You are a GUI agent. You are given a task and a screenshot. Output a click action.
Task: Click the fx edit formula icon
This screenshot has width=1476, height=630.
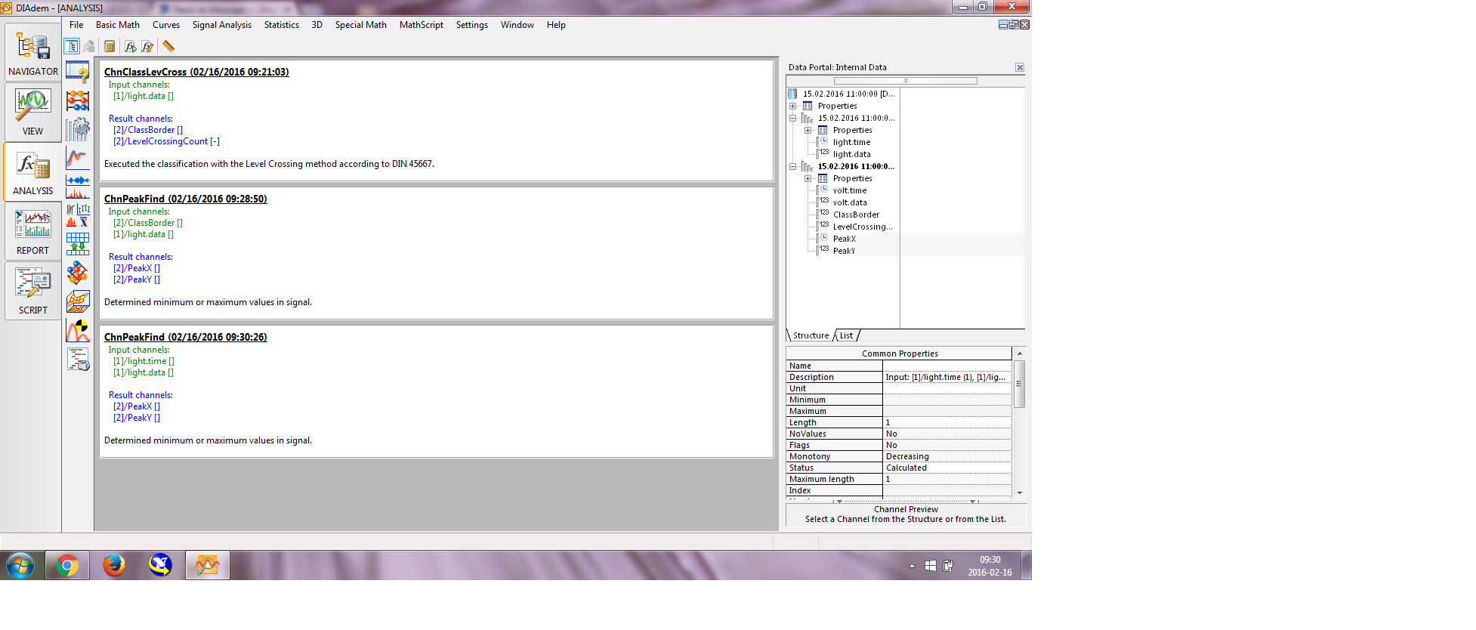click(x=147, y=46)
